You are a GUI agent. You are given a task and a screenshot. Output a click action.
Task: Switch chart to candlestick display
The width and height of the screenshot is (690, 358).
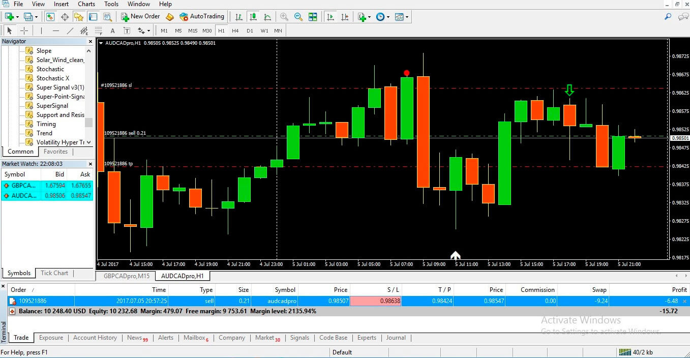(x=254, y=16)
